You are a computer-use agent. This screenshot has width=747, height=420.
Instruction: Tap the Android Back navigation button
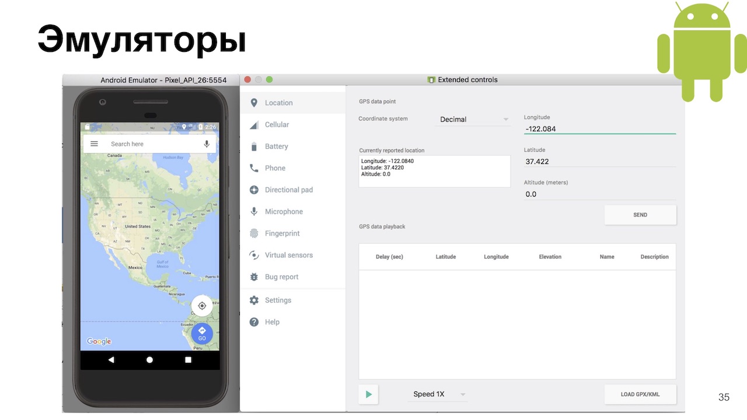click(x=111, y=360)
